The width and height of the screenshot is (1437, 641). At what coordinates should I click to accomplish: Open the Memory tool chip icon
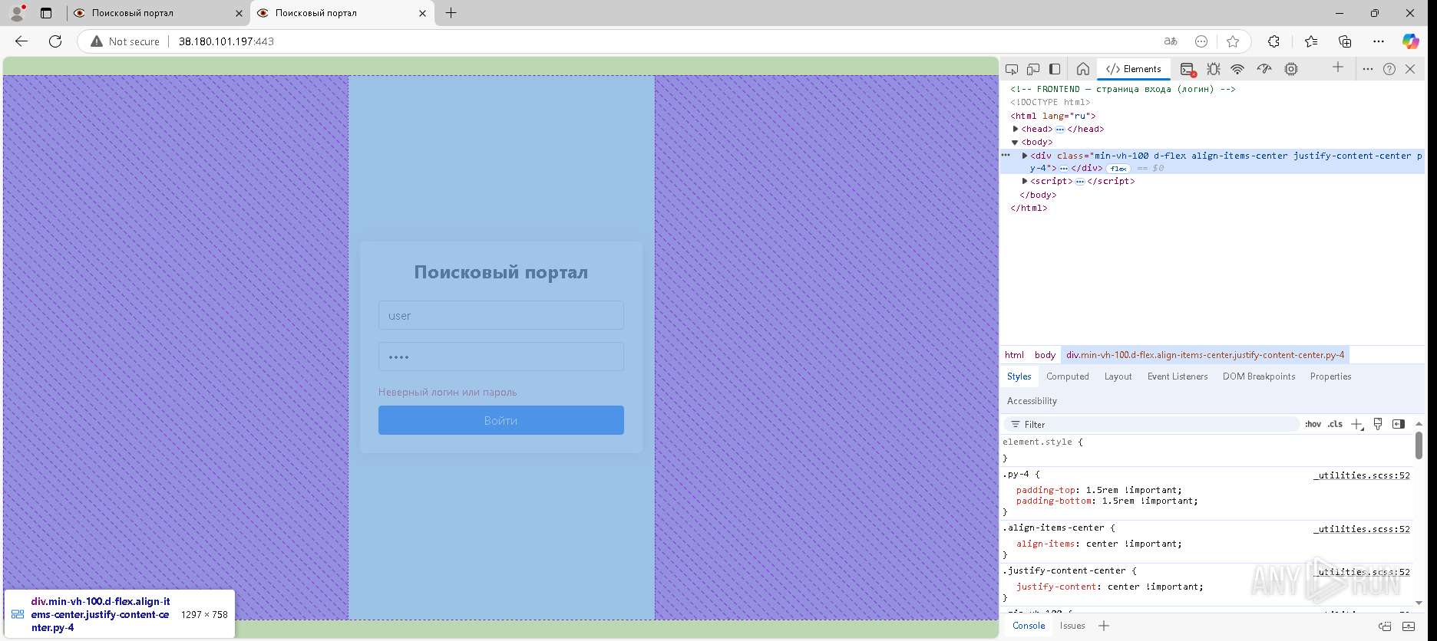(1291, 69)
